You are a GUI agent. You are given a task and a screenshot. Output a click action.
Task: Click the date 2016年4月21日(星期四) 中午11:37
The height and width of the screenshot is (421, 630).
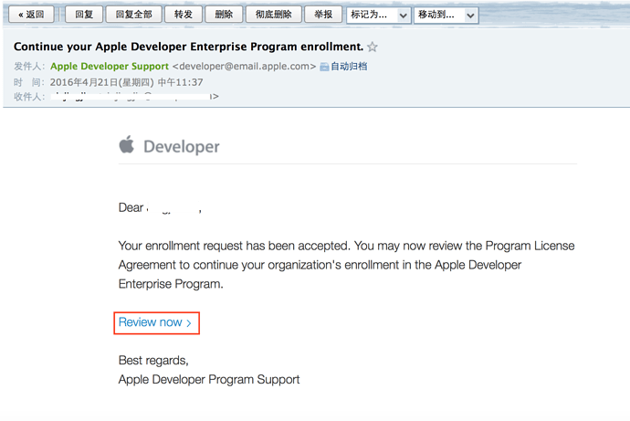[x=126, y=82]
